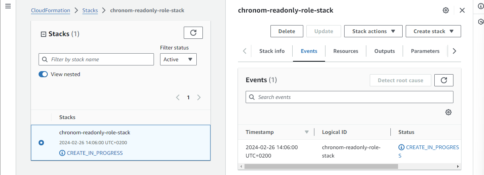Click the Logical ID column header
484x175 pixels.
[334, 132]
